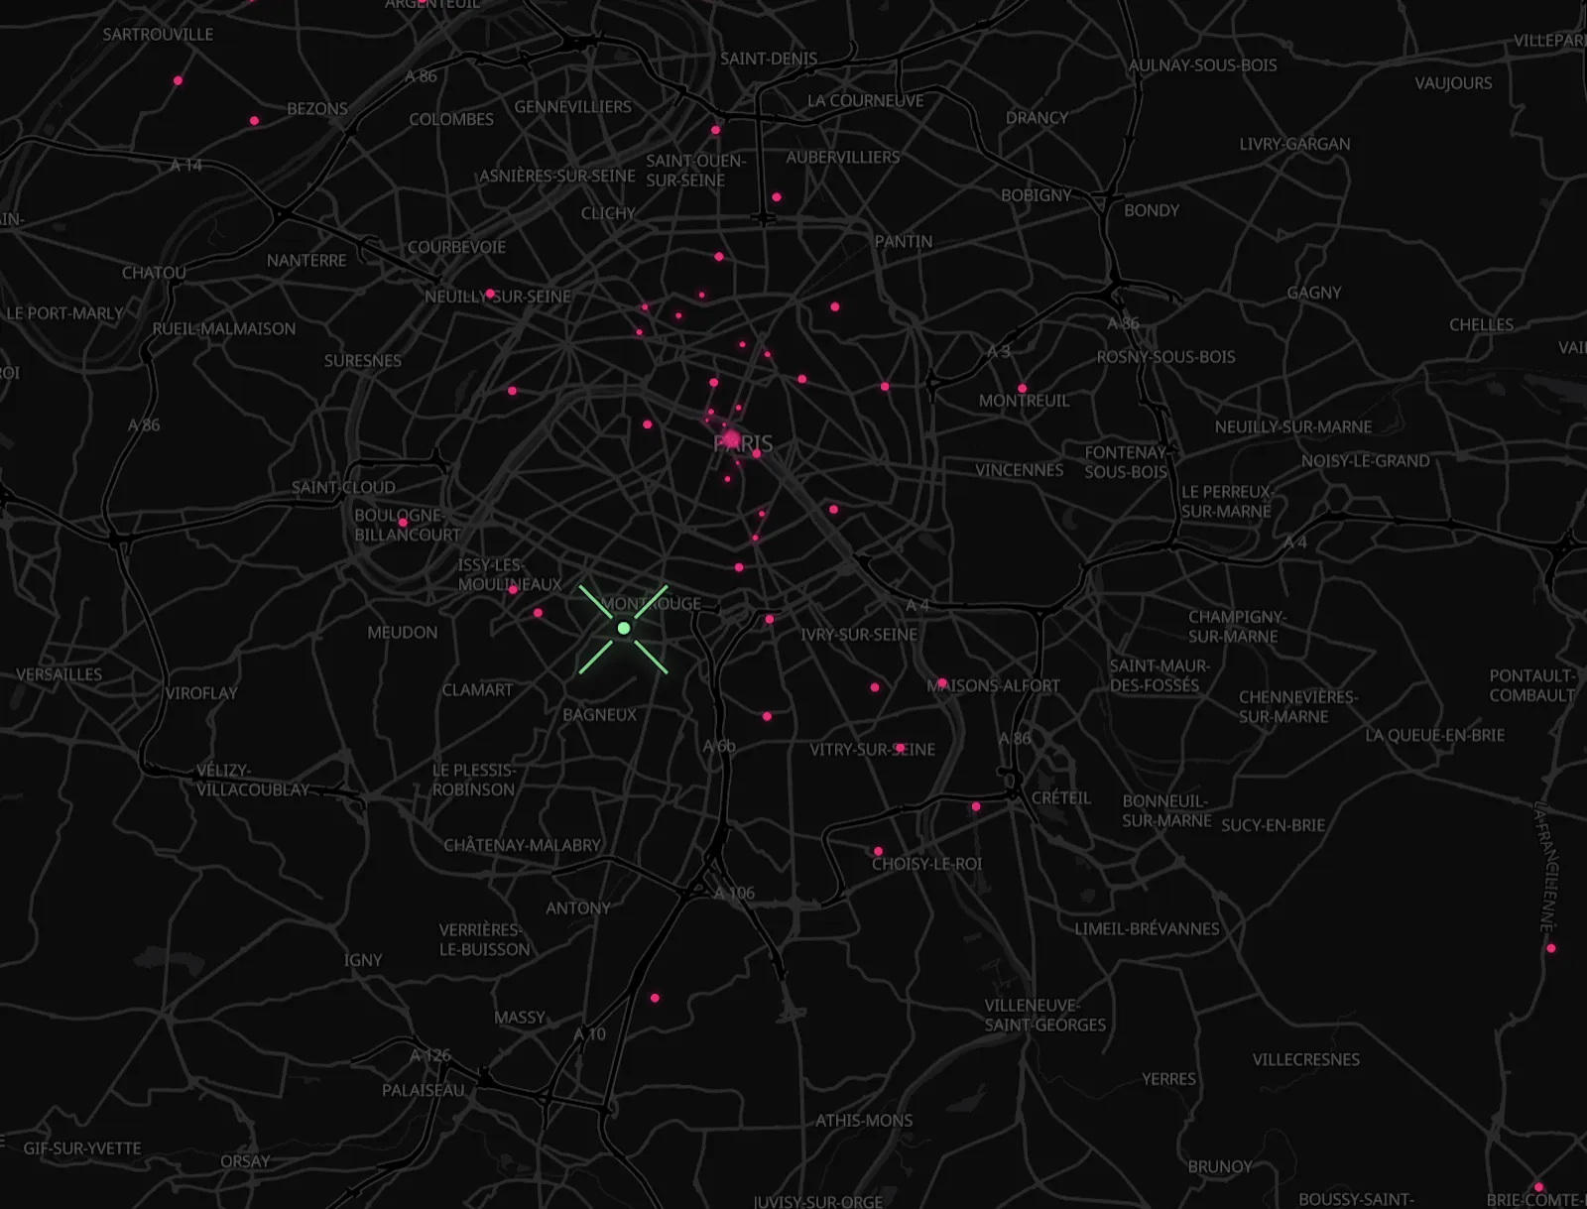Click the CLICHY label
Viewport: 1587px width, 1209px height.
tap(608, 213)
